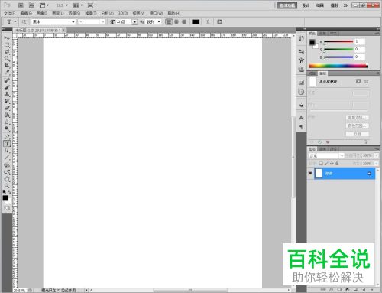This screenshot has height=293, width=382.
Task: Select the Gradient tool
Action: 7,115
